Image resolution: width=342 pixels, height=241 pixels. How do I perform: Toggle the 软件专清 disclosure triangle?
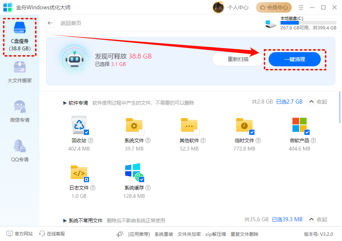[x=65, y=103]
